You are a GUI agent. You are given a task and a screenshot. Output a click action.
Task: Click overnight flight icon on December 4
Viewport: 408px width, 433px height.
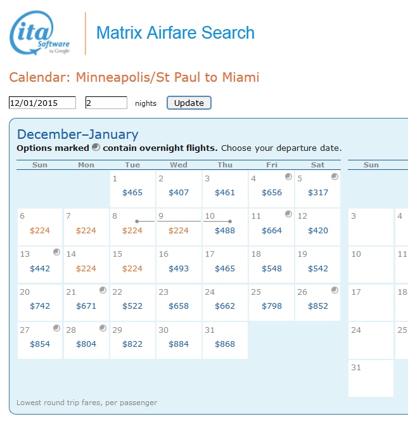click(288, 177)
